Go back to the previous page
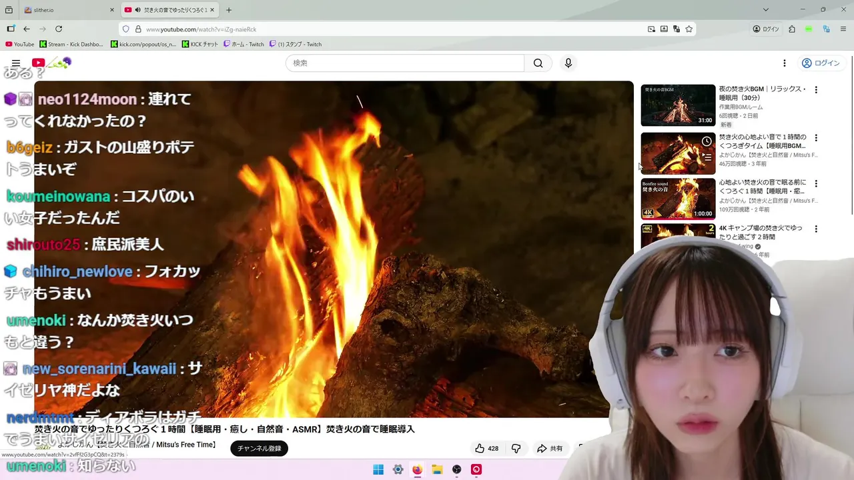 click(27, 29)
